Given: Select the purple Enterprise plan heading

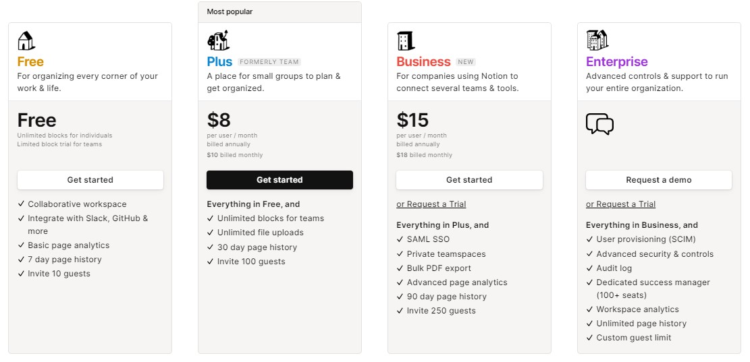Looking at the screenshot, I should point(617,61).
